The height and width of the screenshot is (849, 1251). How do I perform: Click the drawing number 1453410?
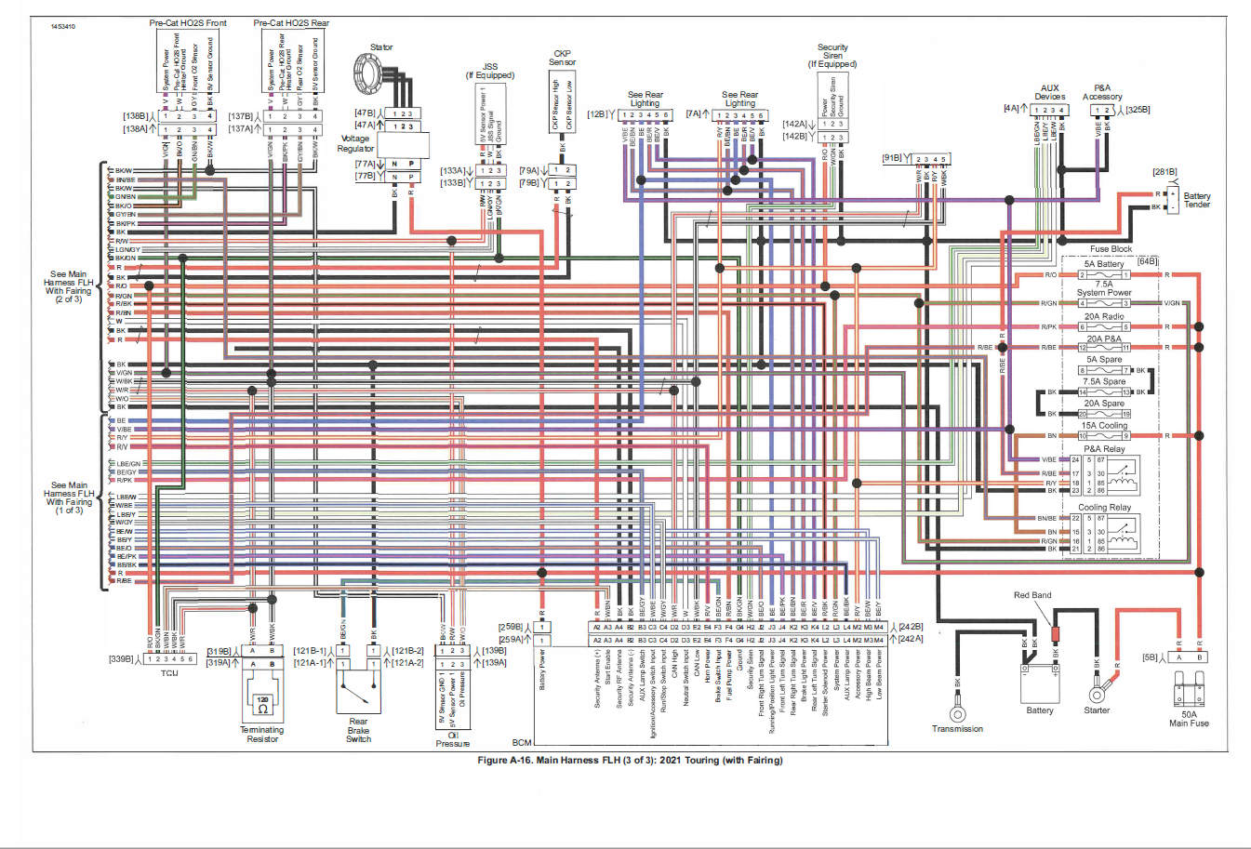tap(63, 27)
